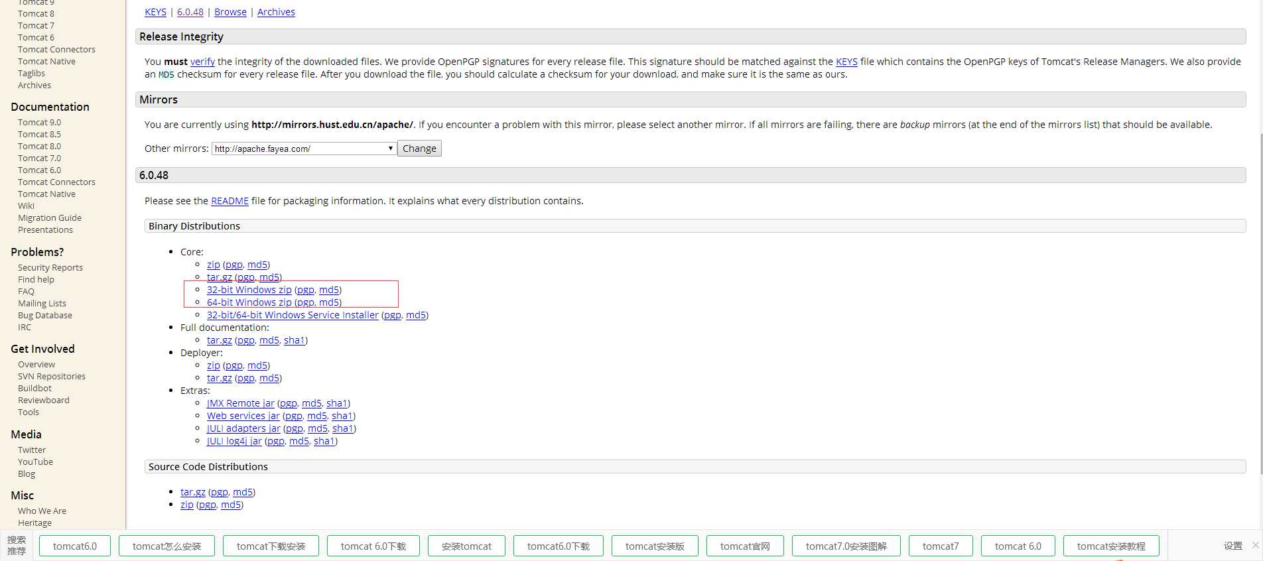Download the JMX Remote jar
Screen dimensions: 1263x561
tap(240, 403)
